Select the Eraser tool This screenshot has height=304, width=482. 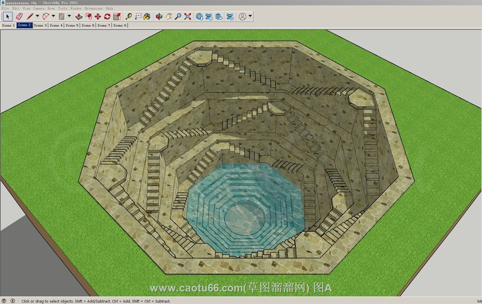19,16
